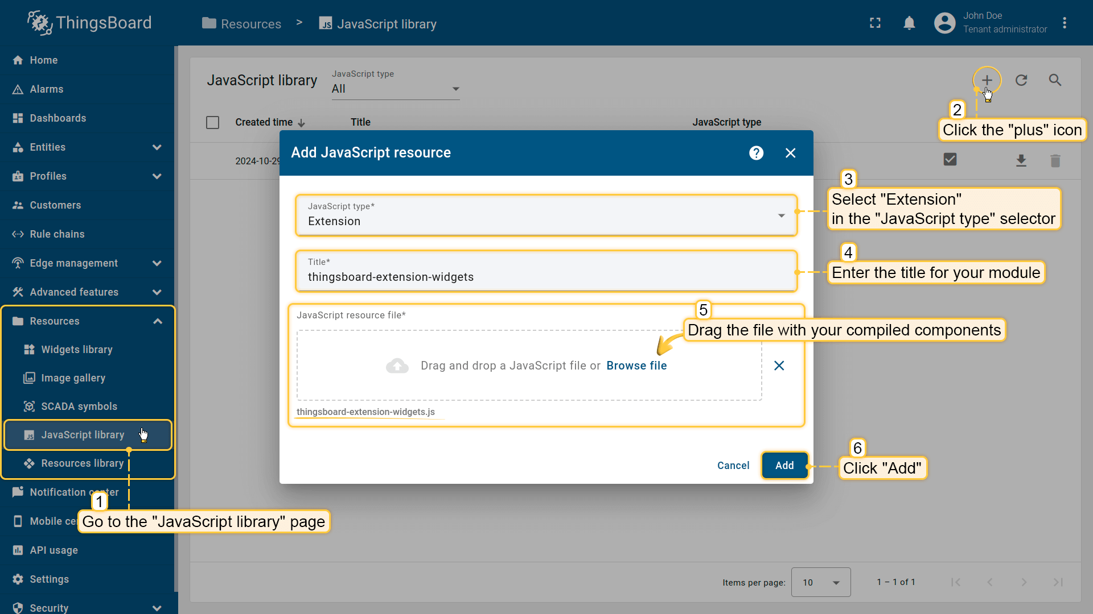Screen dimensions: 1093x614
Task: Open search in JavaScript library
Action: pos(1055,80)
